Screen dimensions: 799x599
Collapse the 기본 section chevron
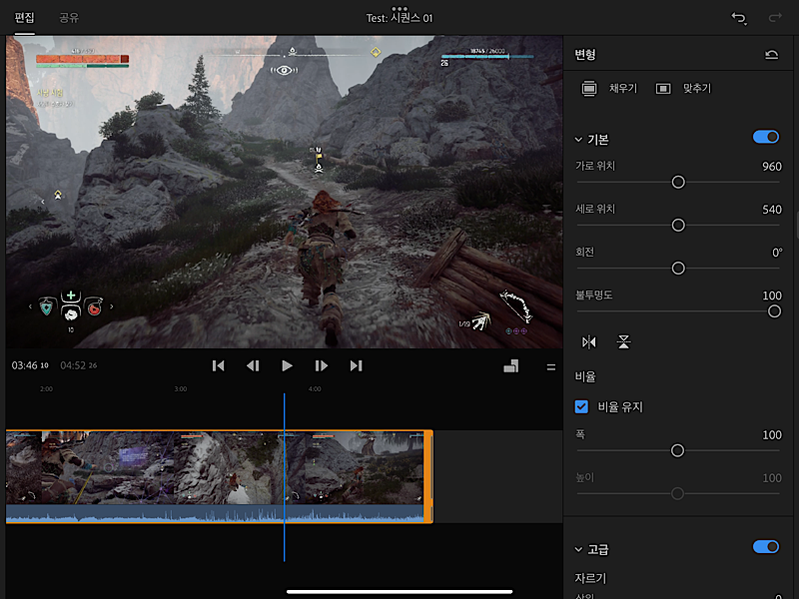coord(578,140)
